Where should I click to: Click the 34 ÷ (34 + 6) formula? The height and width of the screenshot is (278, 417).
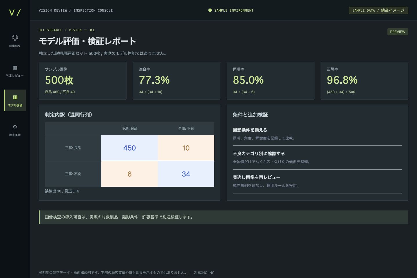[x=244, y=92]
